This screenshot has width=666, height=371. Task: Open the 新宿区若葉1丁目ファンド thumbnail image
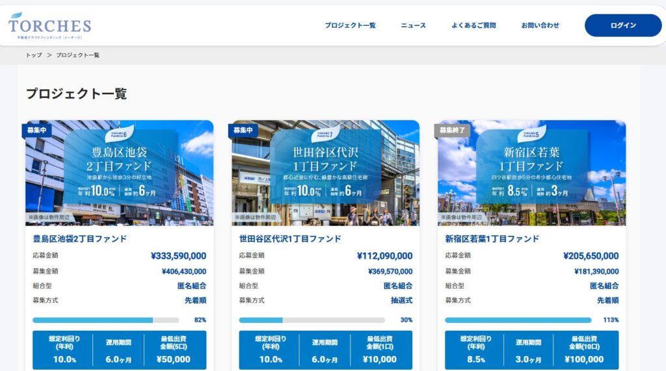(531, 173)
